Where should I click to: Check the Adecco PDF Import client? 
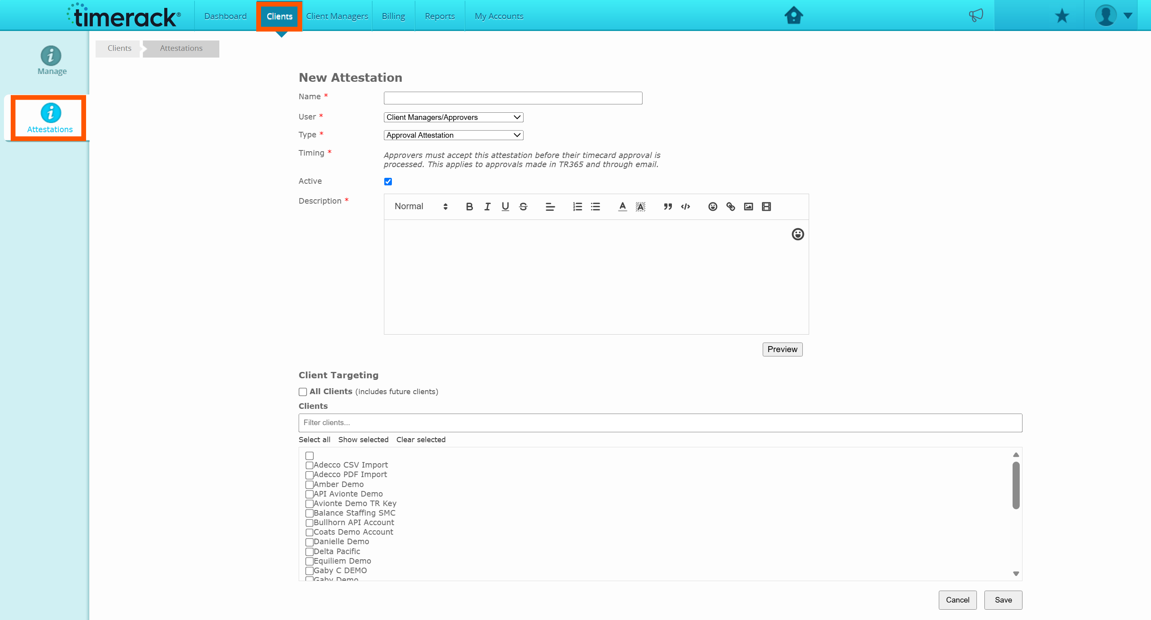tap(309, 475)
